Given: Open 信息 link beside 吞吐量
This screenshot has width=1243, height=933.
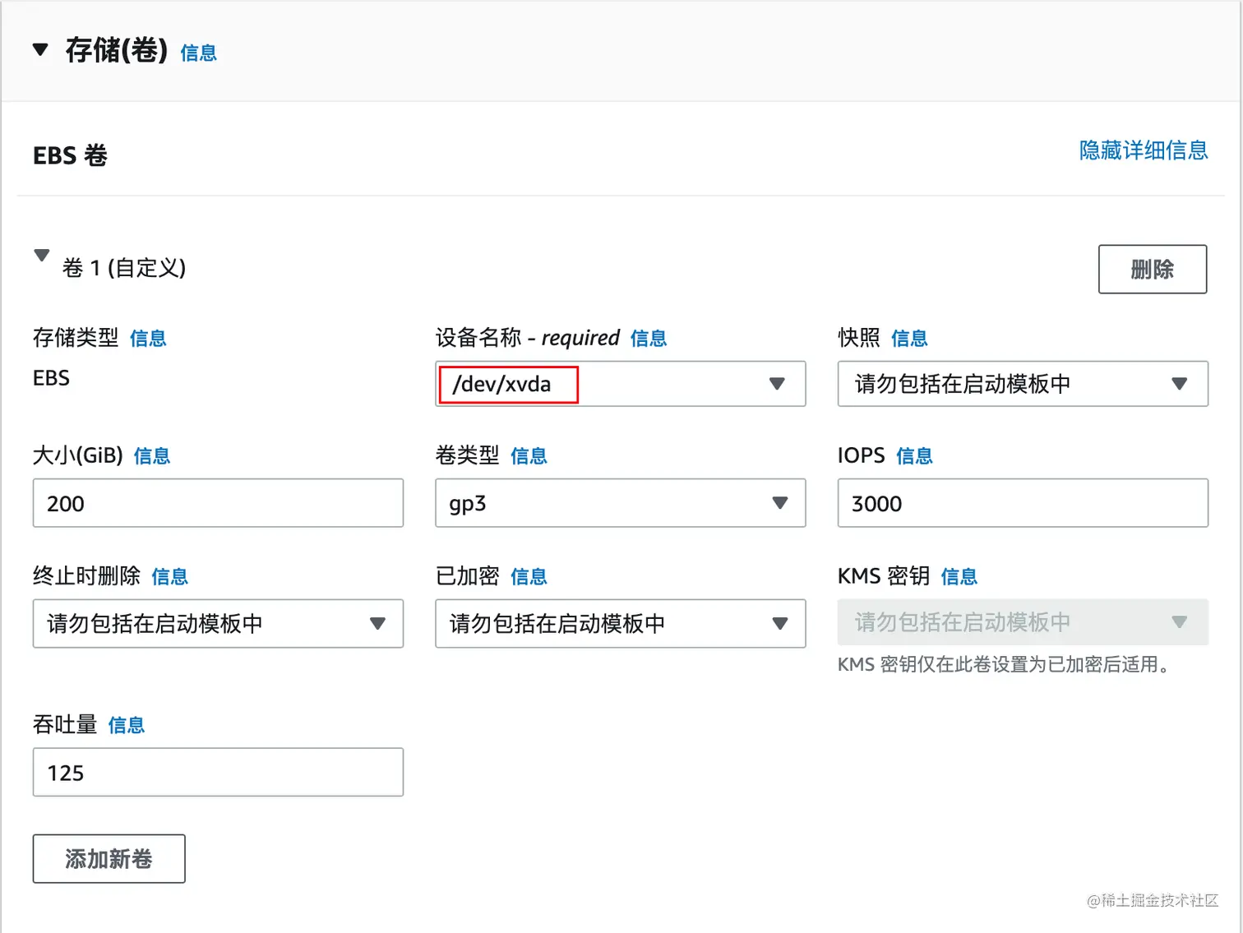Looking at the screenshot, I should click(126, 726).
